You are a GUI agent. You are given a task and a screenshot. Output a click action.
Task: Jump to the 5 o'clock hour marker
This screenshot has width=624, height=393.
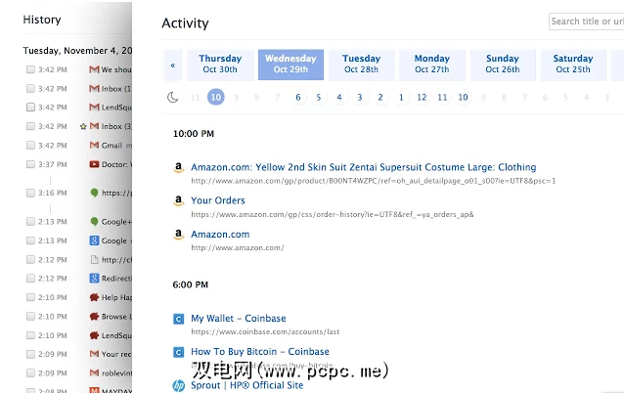click(319, 97)
